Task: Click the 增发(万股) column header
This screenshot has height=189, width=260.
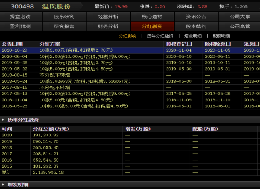Action: point(138,129)
